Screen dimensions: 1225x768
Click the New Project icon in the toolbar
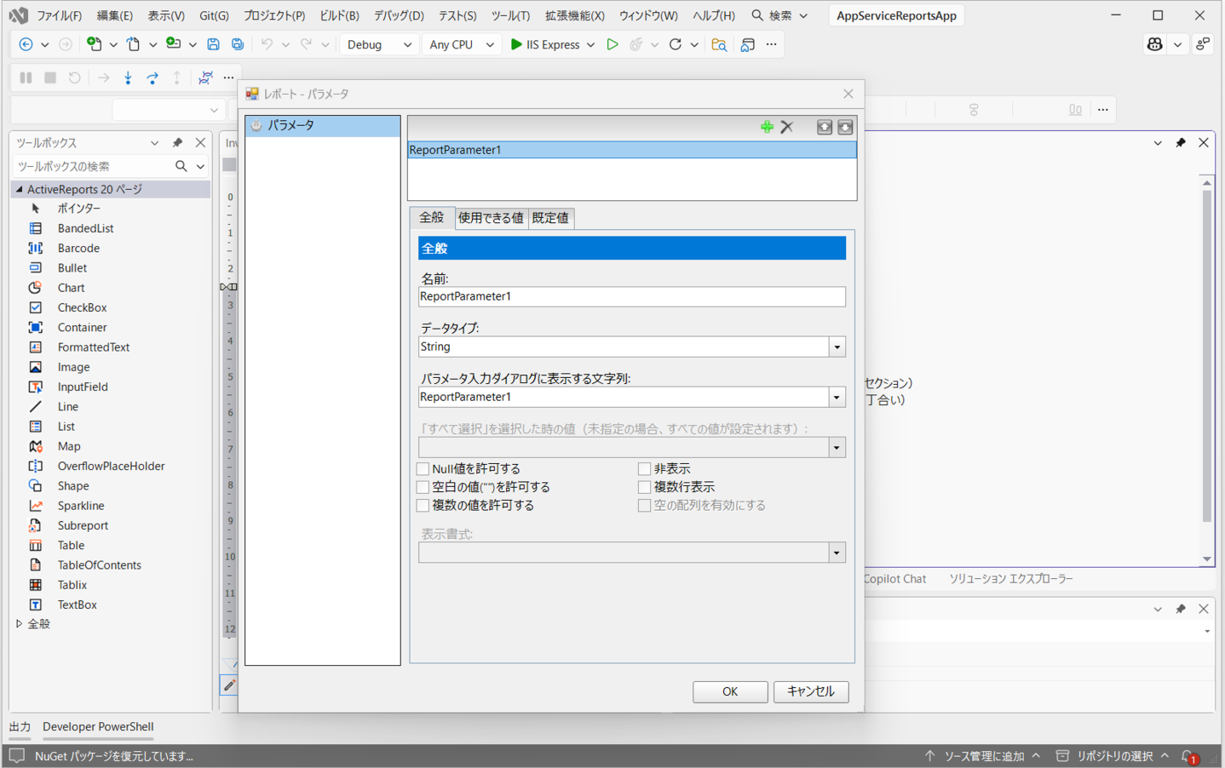coord(94,44)
